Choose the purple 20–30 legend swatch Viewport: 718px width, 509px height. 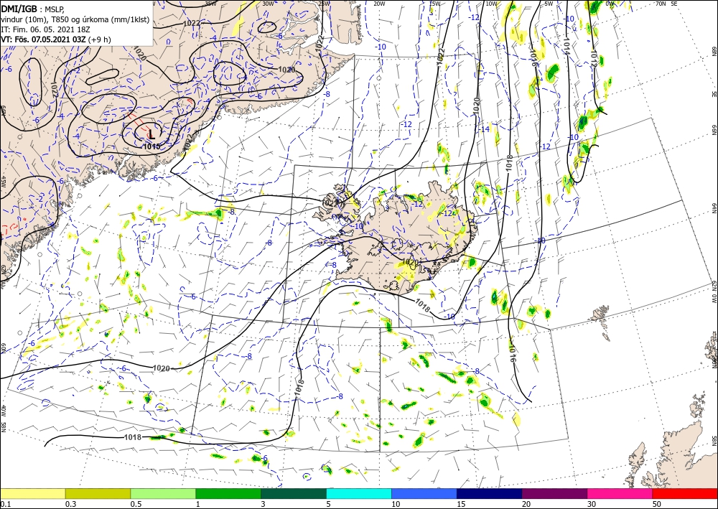(554, 493)
